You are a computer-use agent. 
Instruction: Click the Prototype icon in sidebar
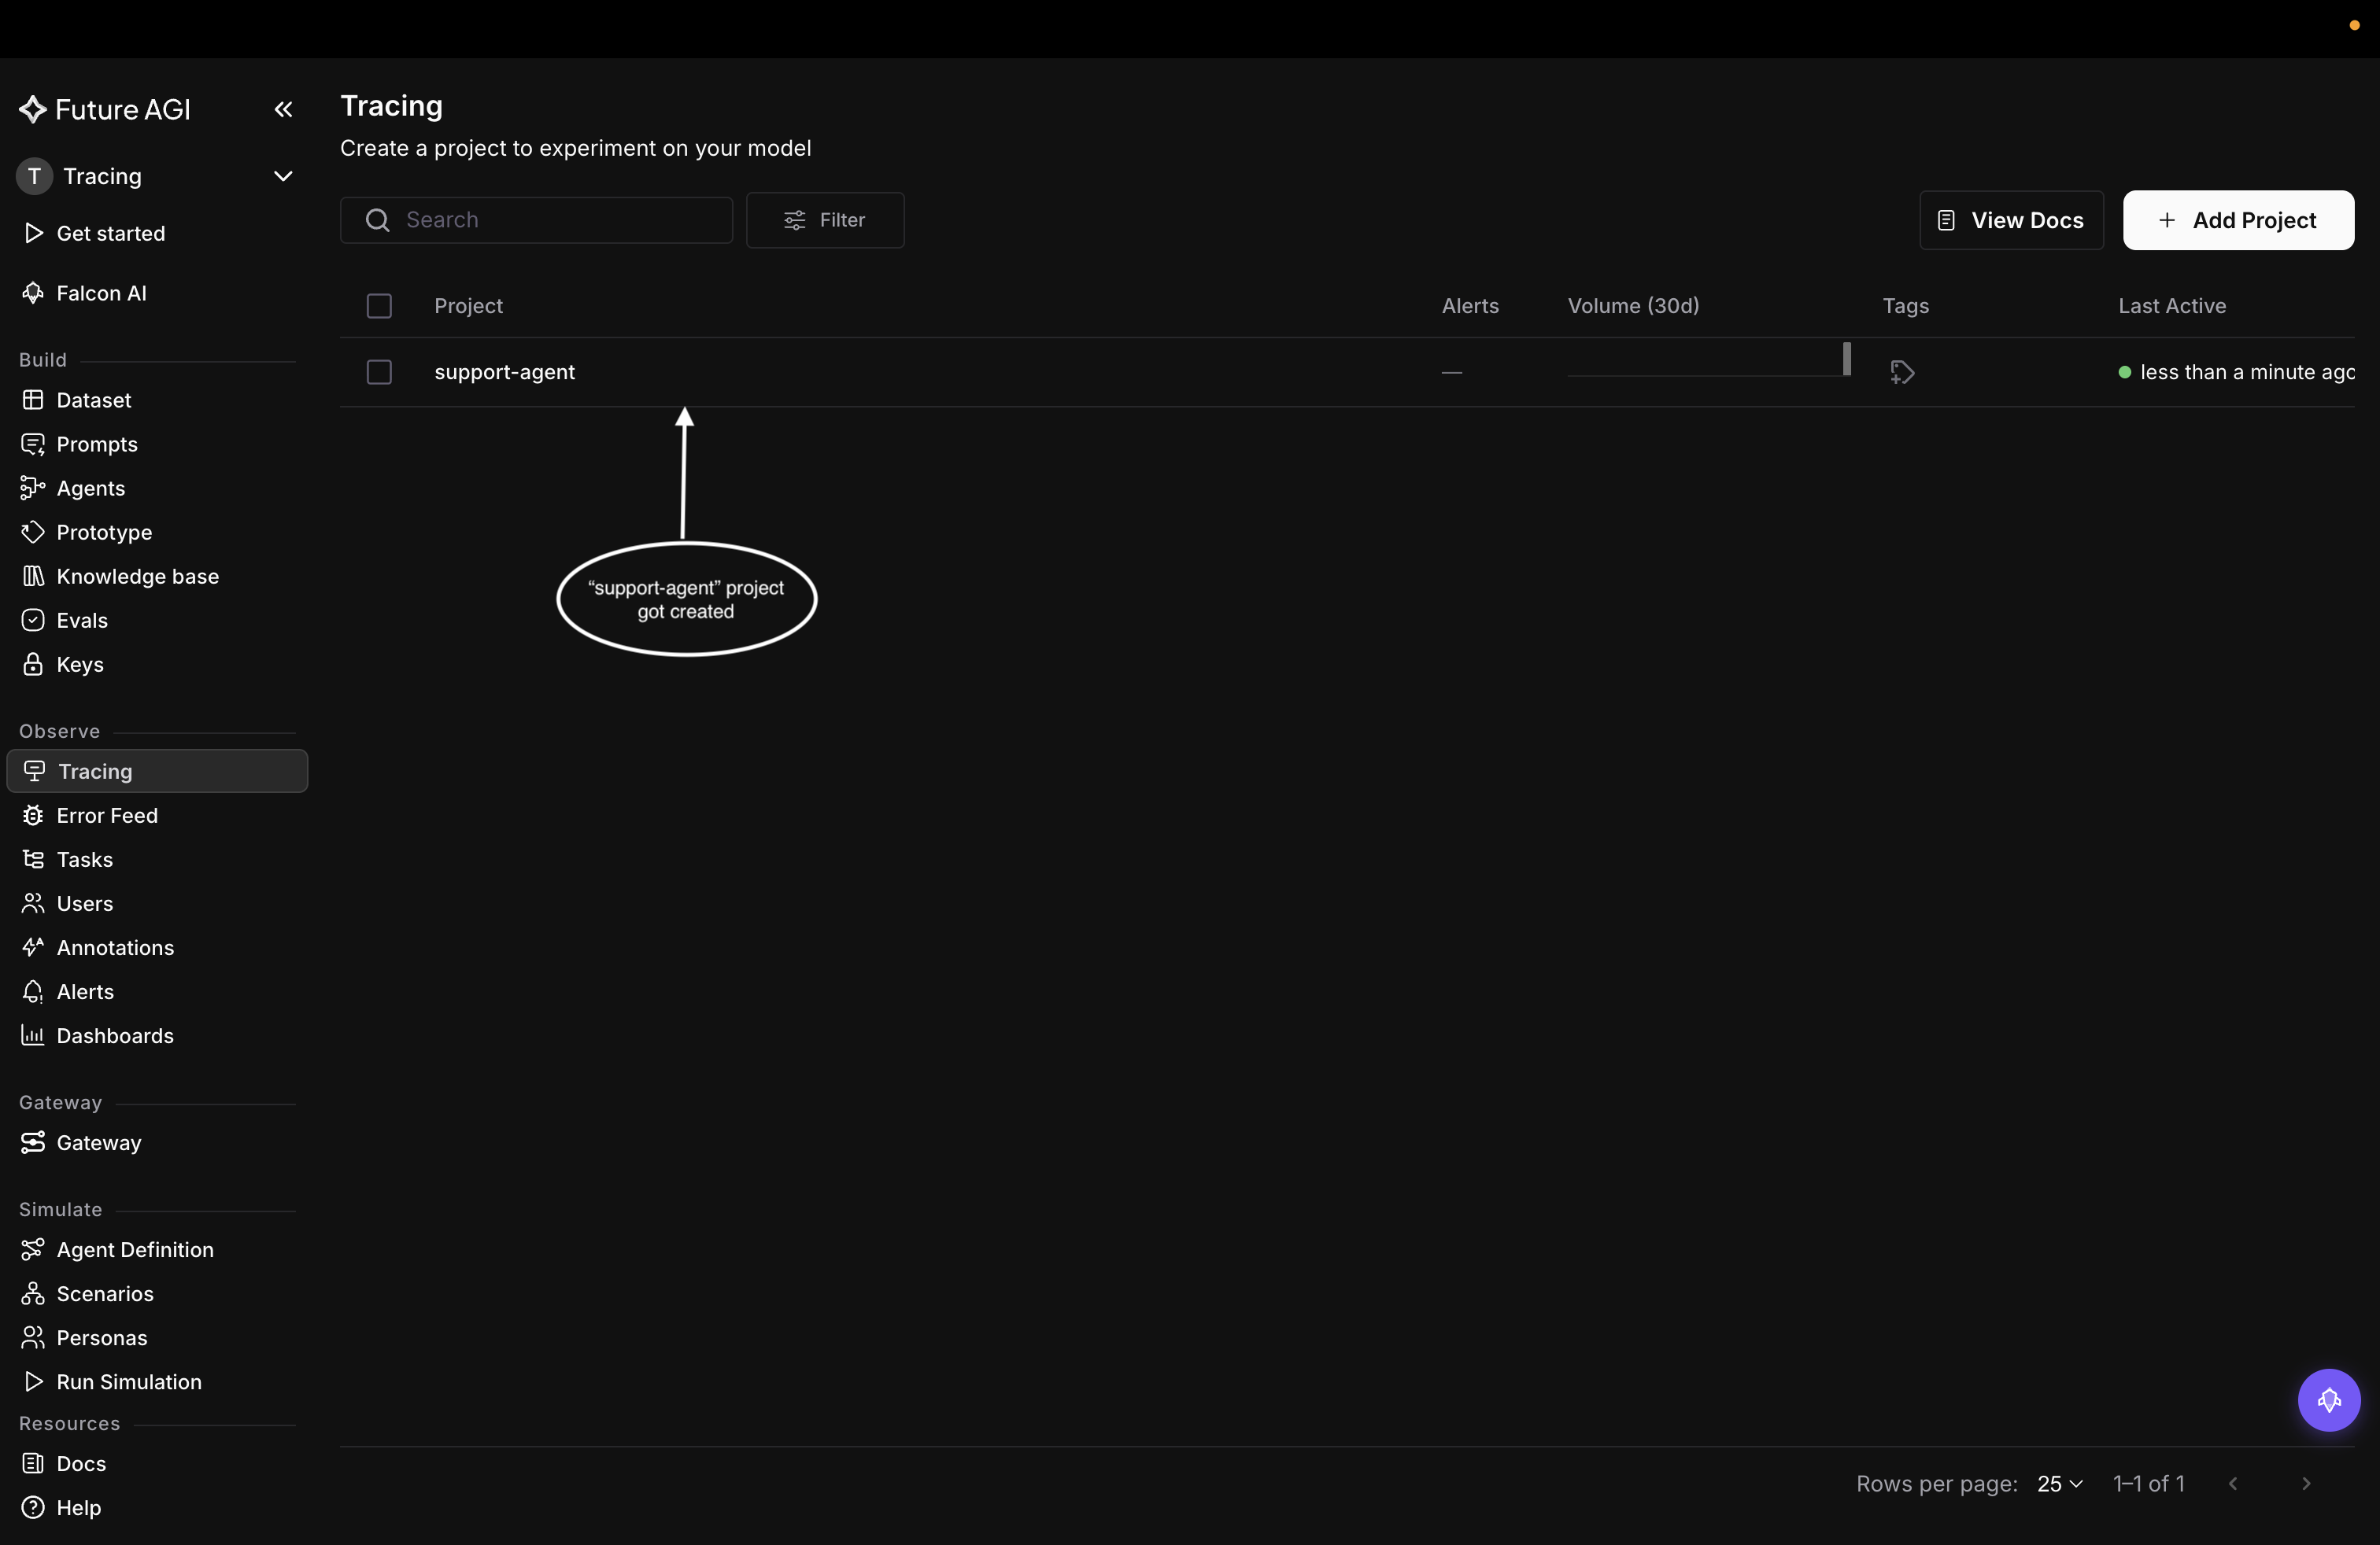(33, 532)
